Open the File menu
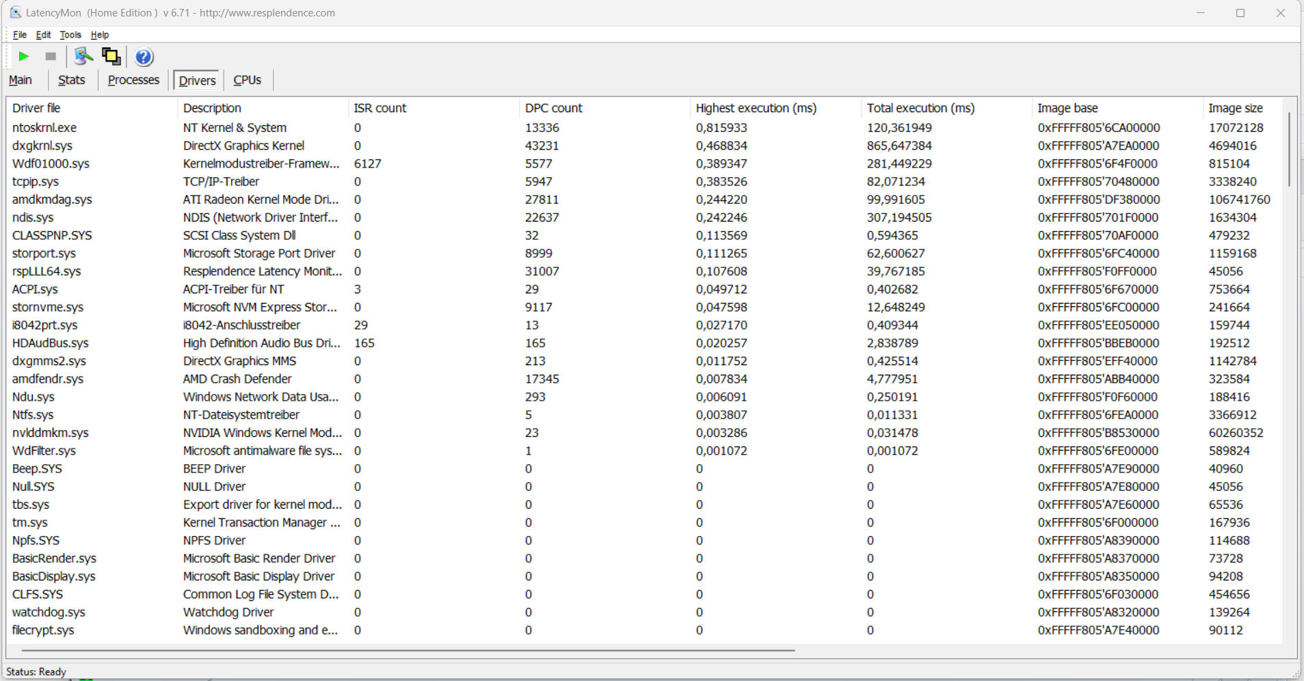Screen dimensions: 1304x681 (20, 35)
